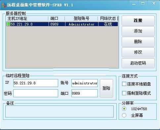This screenshot has width=160, height=130.
Task: Click the 密码 password field
Action: tap(36, 93)
